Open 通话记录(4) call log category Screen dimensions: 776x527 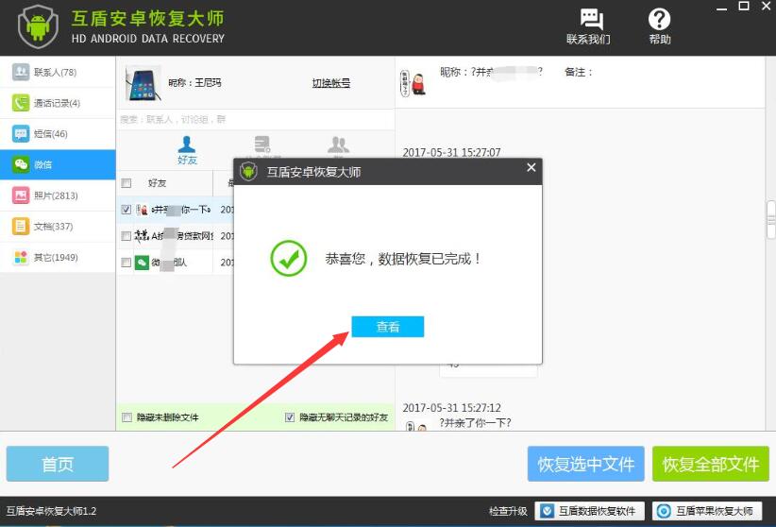click(x=58, y=103)
